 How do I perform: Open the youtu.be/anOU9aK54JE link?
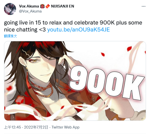[79, 30]
